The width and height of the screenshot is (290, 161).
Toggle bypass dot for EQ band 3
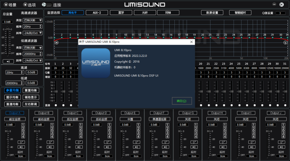(71, 105)
